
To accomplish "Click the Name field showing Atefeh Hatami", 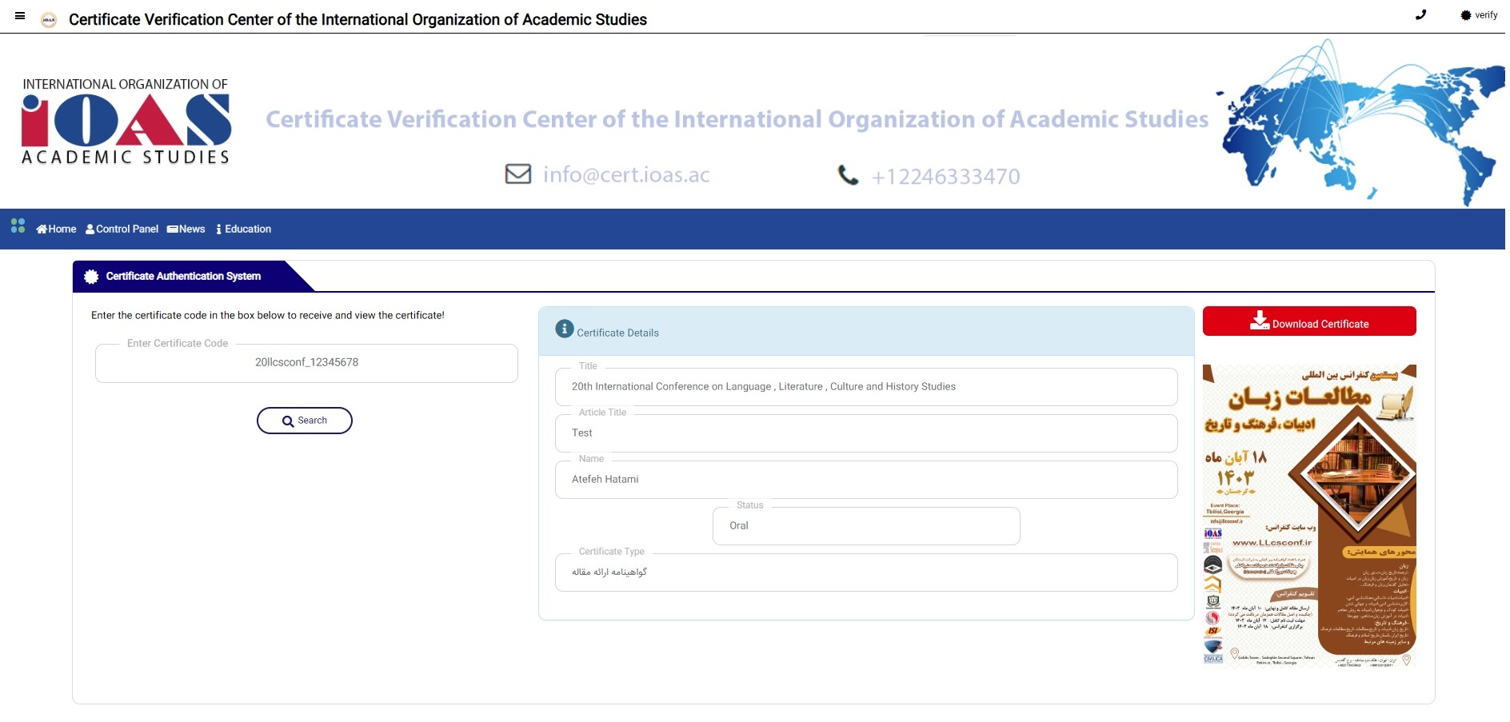I will tap(866, 480).
